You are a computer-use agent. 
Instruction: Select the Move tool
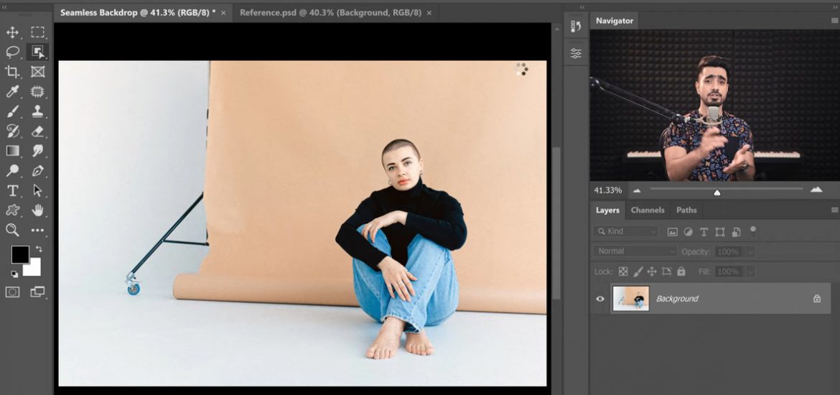click(12, 32)
